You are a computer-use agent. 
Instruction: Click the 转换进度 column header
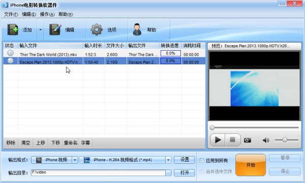[170, 46]
